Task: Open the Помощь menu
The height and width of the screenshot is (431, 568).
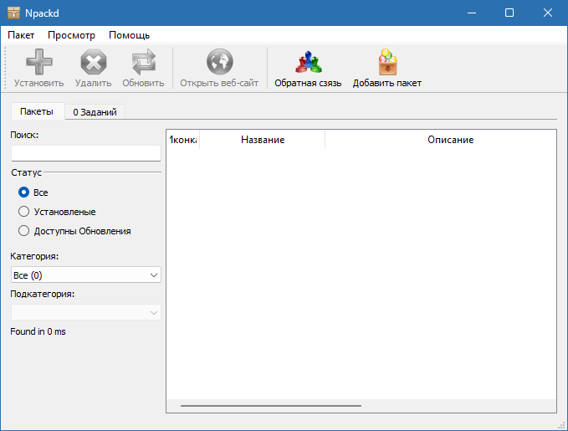Action: point(130,35)
